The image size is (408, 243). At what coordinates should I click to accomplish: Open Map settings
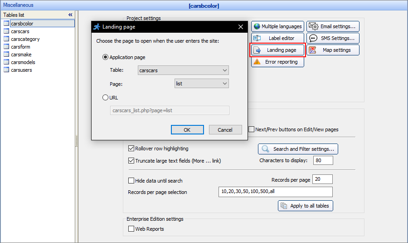(333, 50)
